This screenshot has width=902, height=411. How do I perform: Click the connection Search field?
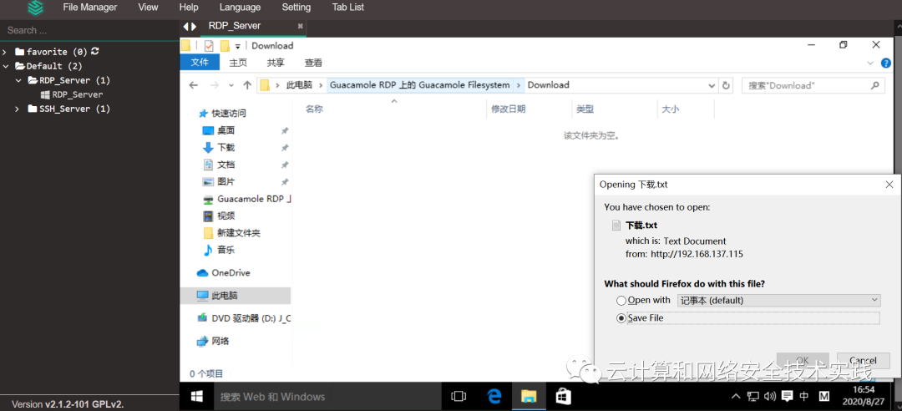pyautogui.click(x=89, y=30)
